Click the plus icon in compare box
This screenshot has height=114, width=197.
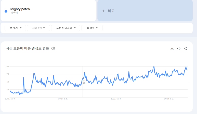coord(103,11)
